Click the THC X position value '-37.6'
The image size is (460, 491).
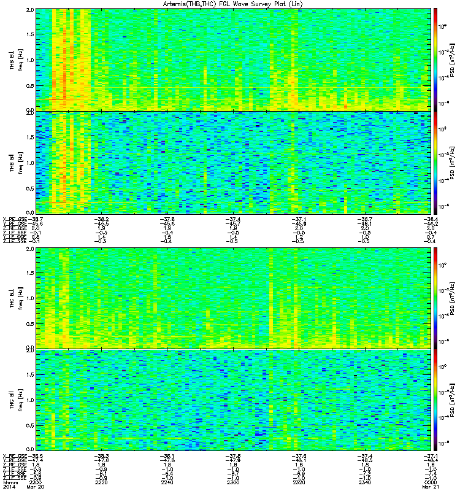pyautogui.click(x=299, y=456)
